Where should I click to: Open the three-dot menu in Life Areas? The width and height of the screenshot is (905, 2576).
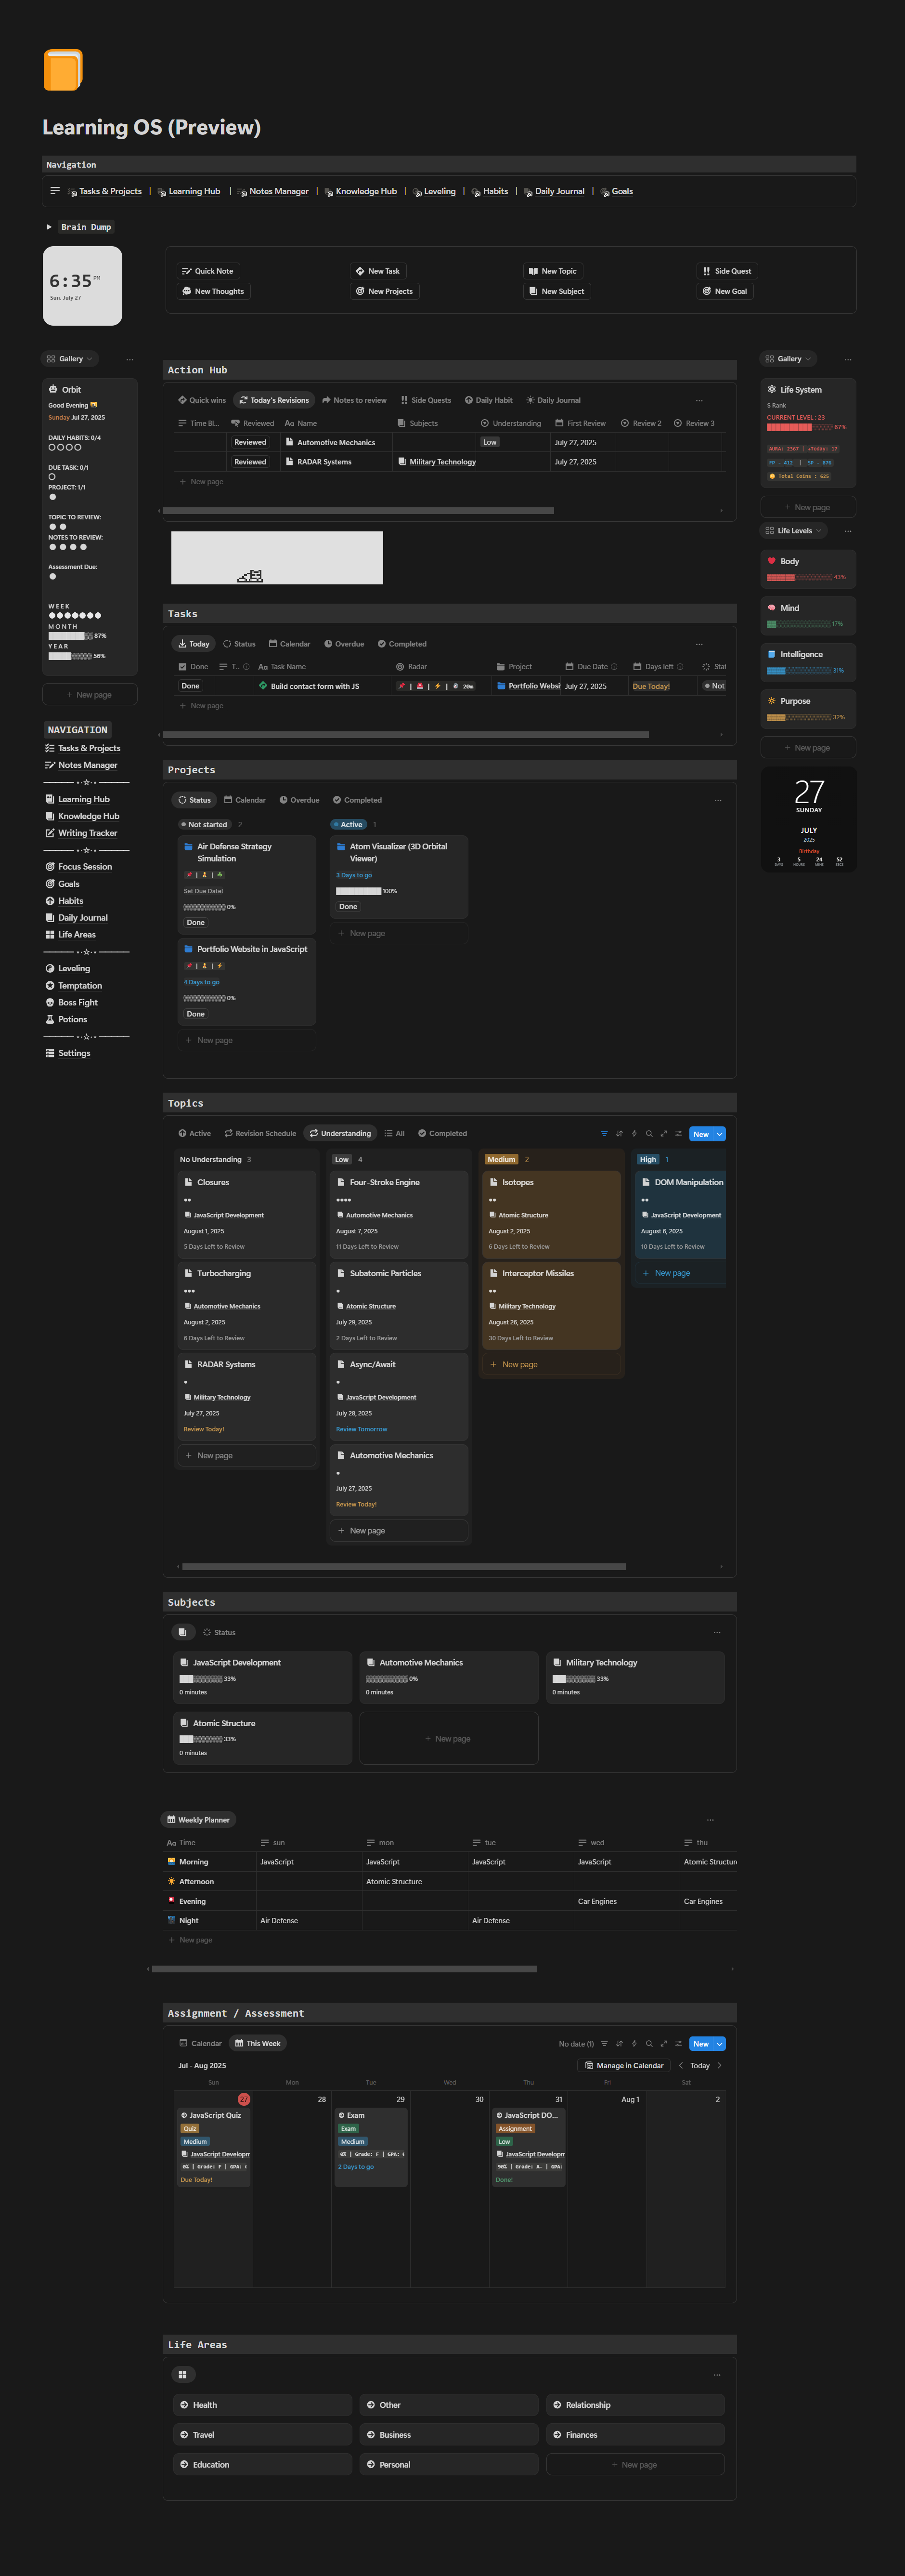click(717, 2374)
